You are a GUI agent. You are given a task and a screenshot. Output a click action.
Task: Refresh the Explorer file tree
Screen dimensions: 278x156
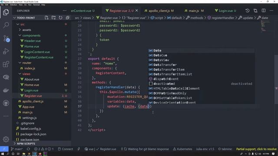point(61,18)
